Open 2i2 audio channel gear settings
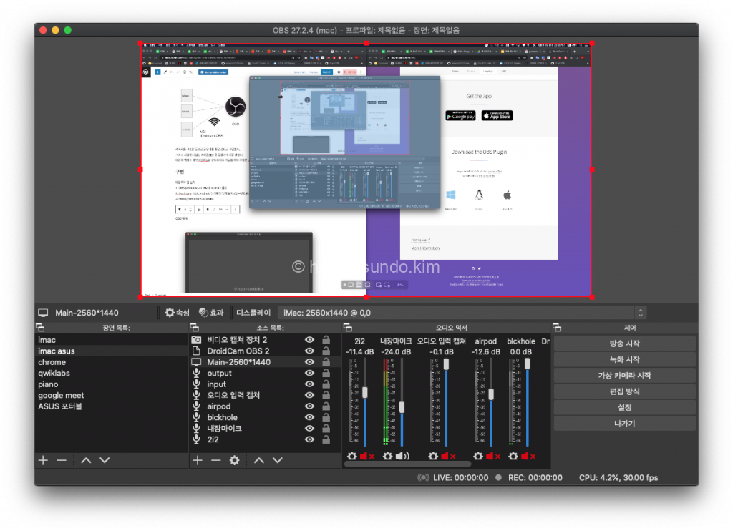Image resolution: width=733 pixels, height=531 pixels. click(352, 456)
